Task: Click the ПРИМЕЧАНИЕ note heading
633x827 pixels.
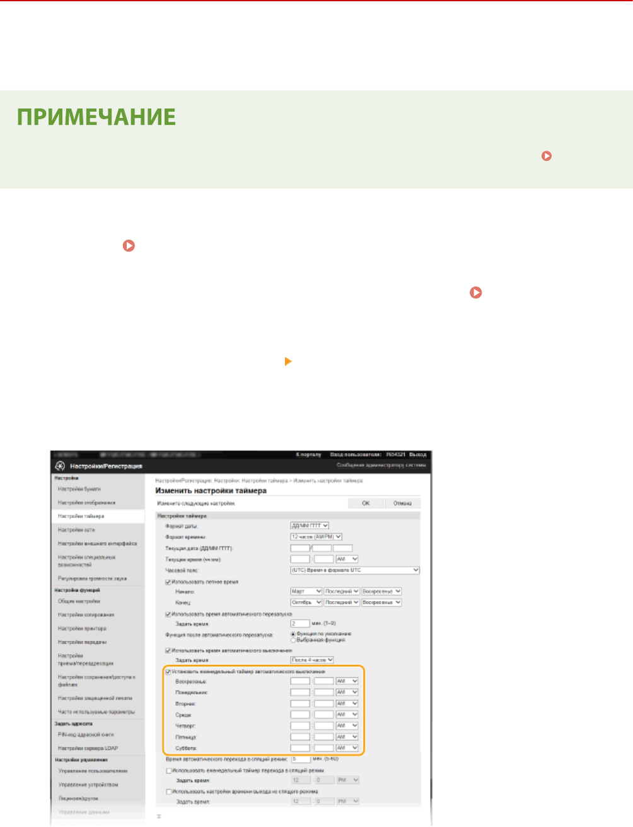Action: [x=96, y=117]
